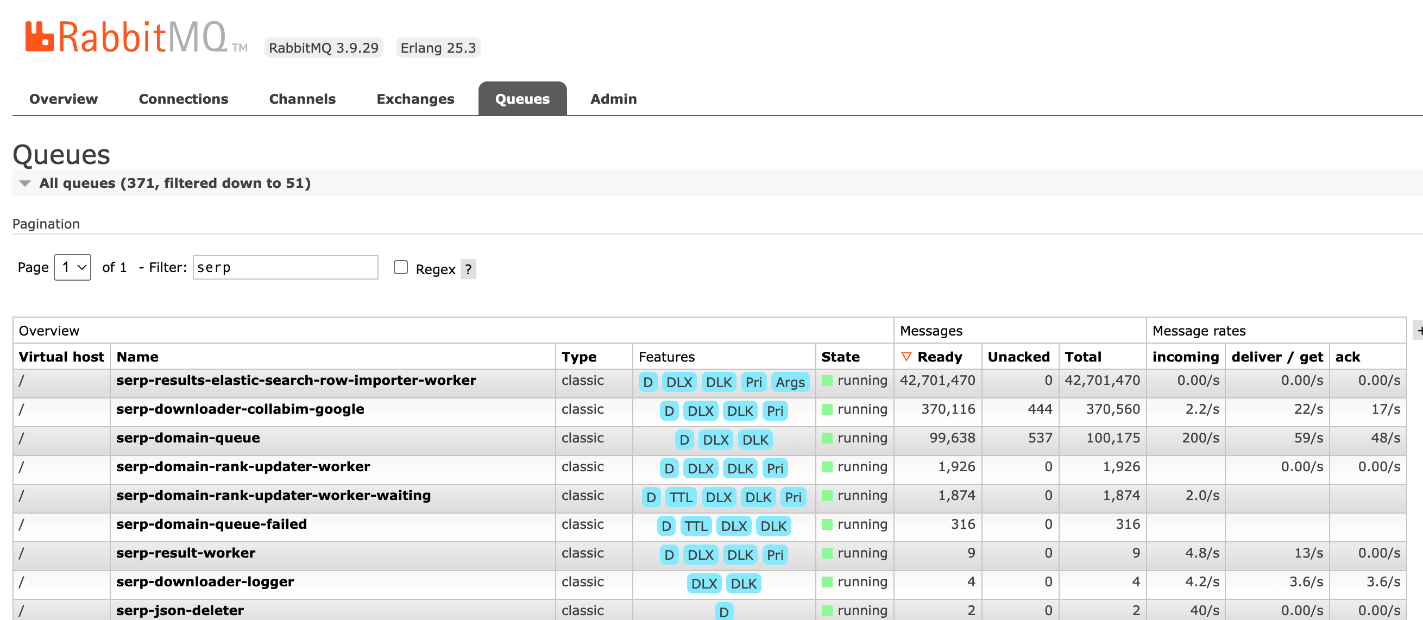This screenshot has width=1423, height=620.
Task: Focus the Filter input containing serp
Action: 285,267
